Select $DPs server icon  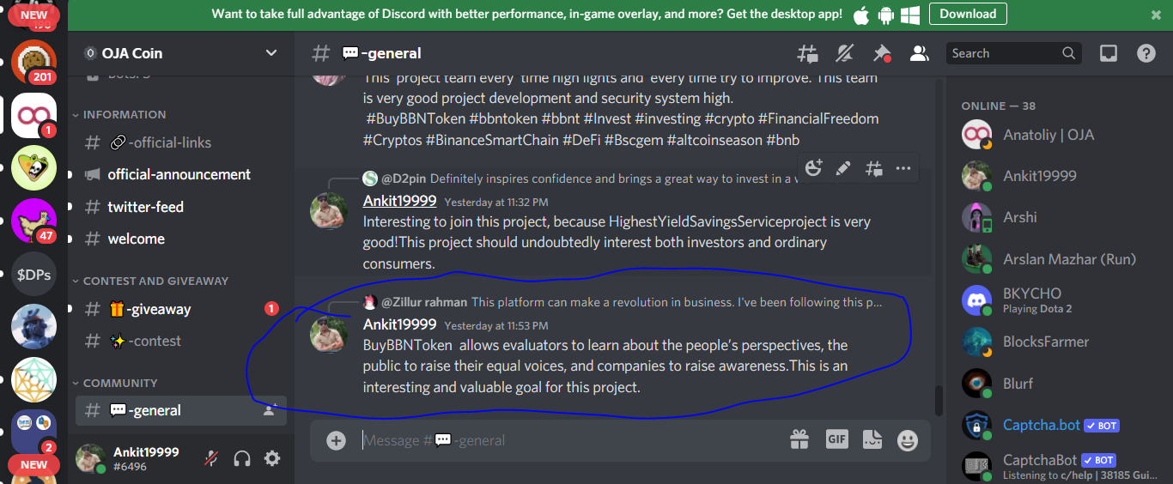pyautogui.click(x=33, y=275)
